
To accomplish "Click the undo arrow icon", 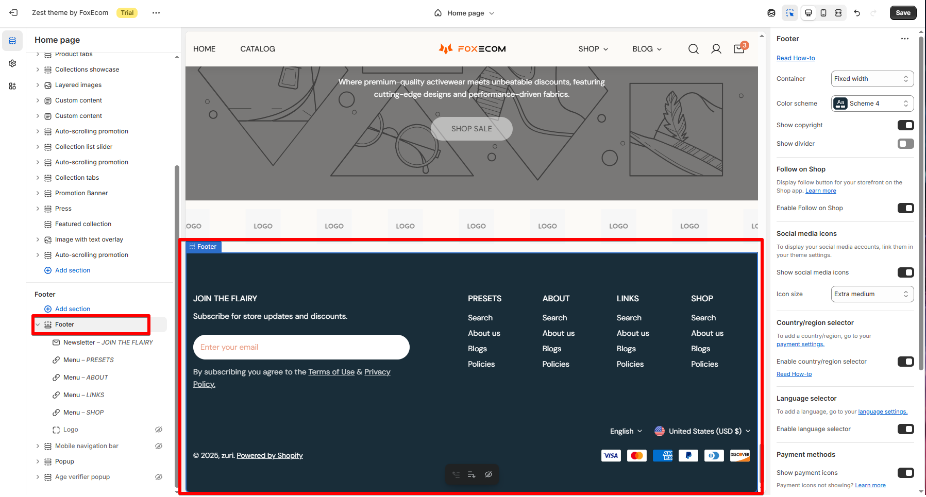I will coord(857,13).
